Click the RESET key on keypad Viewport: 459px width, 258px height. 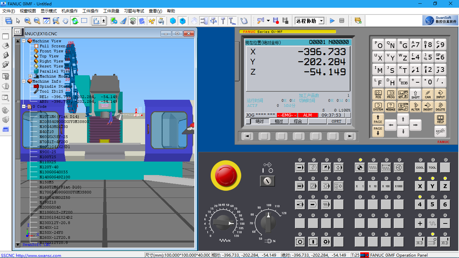[440, 131]
